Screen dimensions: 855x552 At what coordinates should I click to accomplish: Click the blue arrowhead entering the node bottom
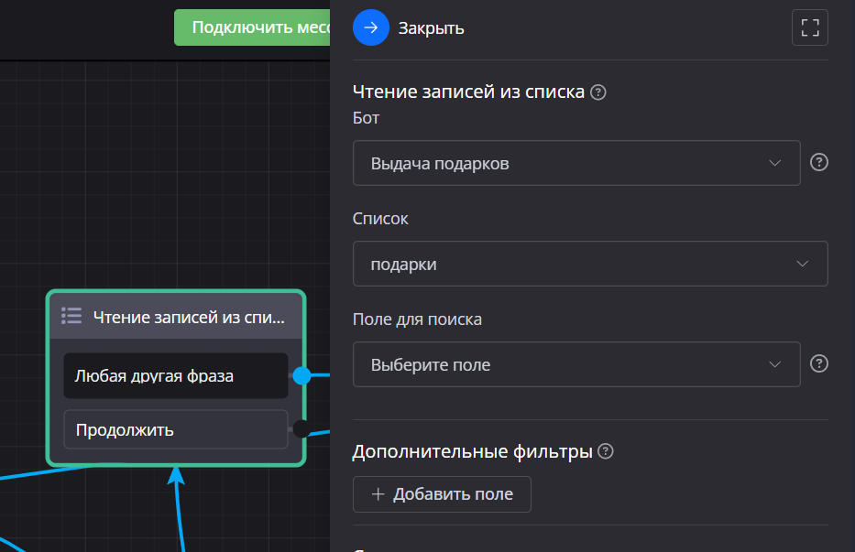click(176, 474)
